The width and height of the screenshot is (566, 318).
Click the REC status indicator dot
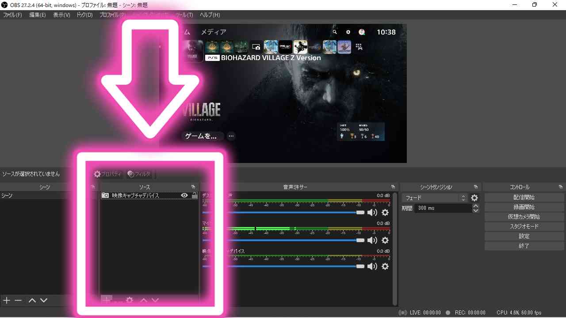tap(448, 313)
